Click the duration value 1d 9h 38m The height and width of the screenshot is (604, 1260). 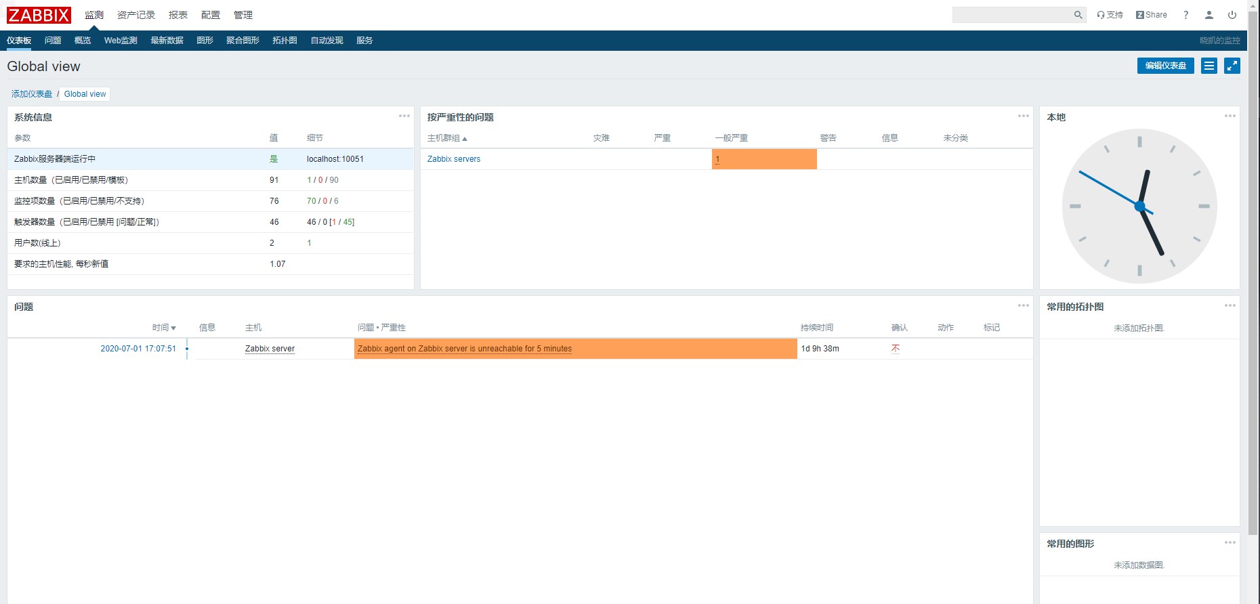coord(820,349)
